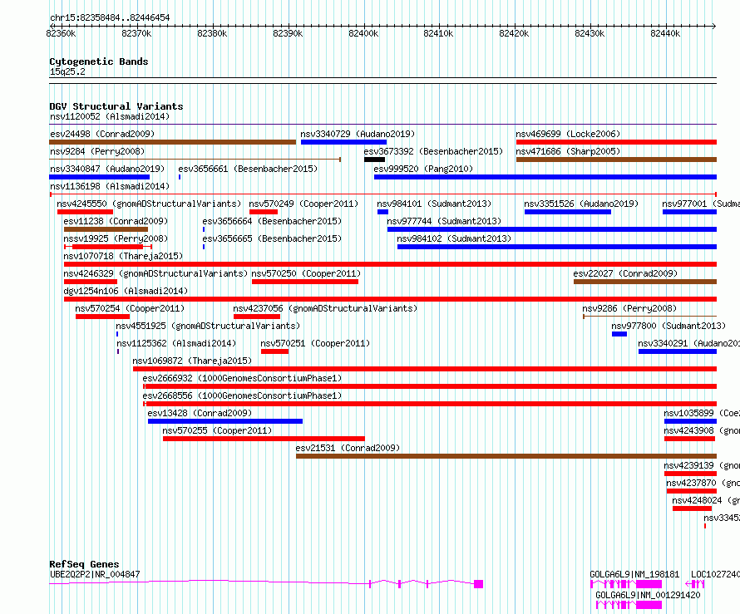This screenshot has height=614, width=740.
Task: Click nsv1070718 (Thareja2015) label
Action: click(123, 256)
